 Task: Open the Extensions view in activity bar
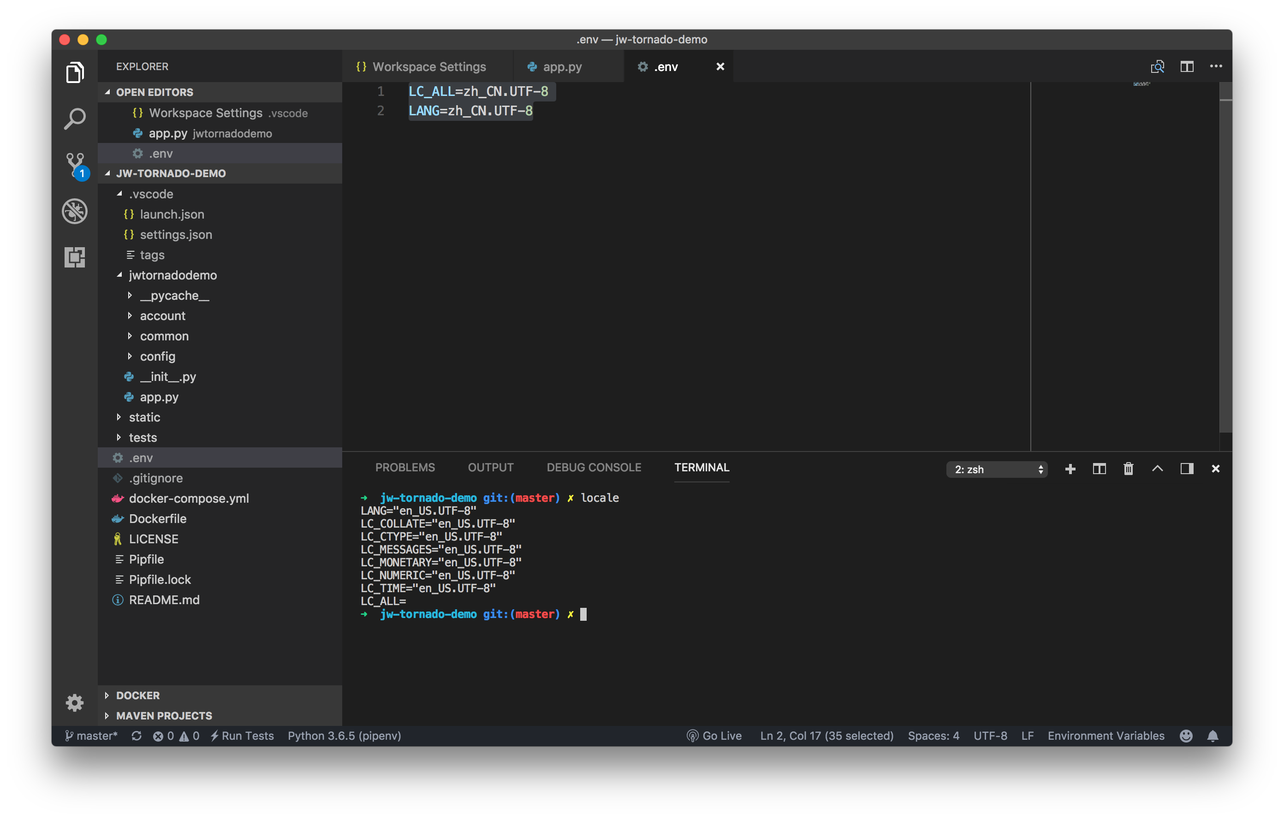pos(75,256)
